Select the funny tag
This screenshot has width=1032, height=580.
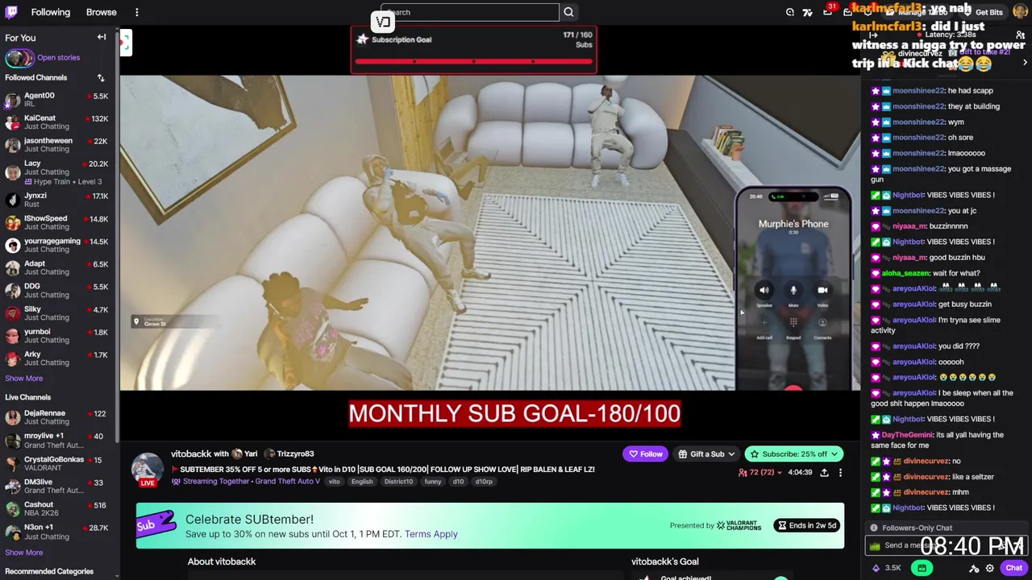[433, 482]
